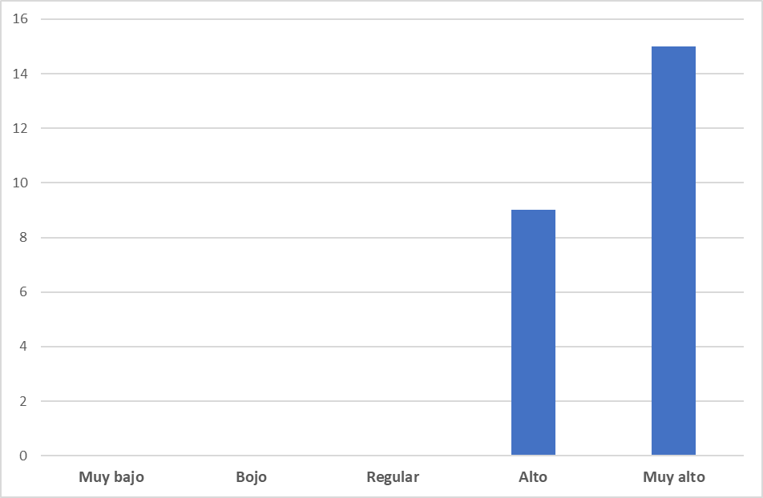Select the y-axis label 12

(x=21, y=128)
